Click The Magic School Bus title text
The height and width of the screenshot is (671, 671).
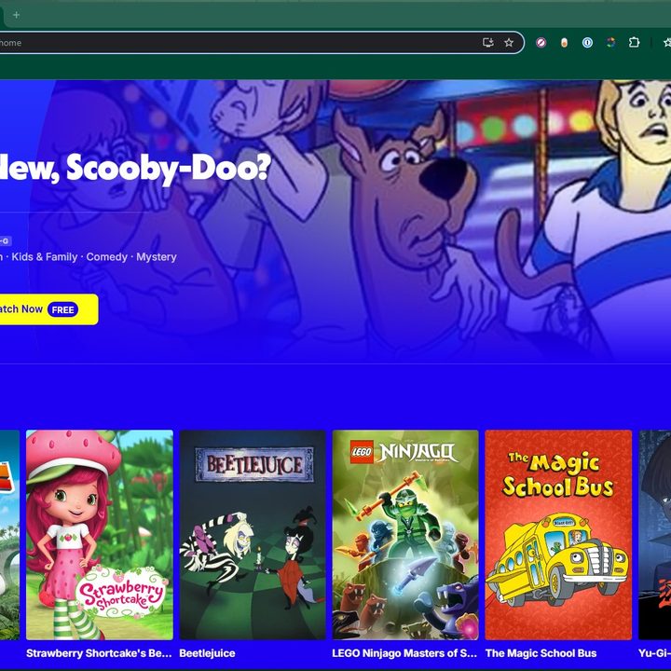541,653
